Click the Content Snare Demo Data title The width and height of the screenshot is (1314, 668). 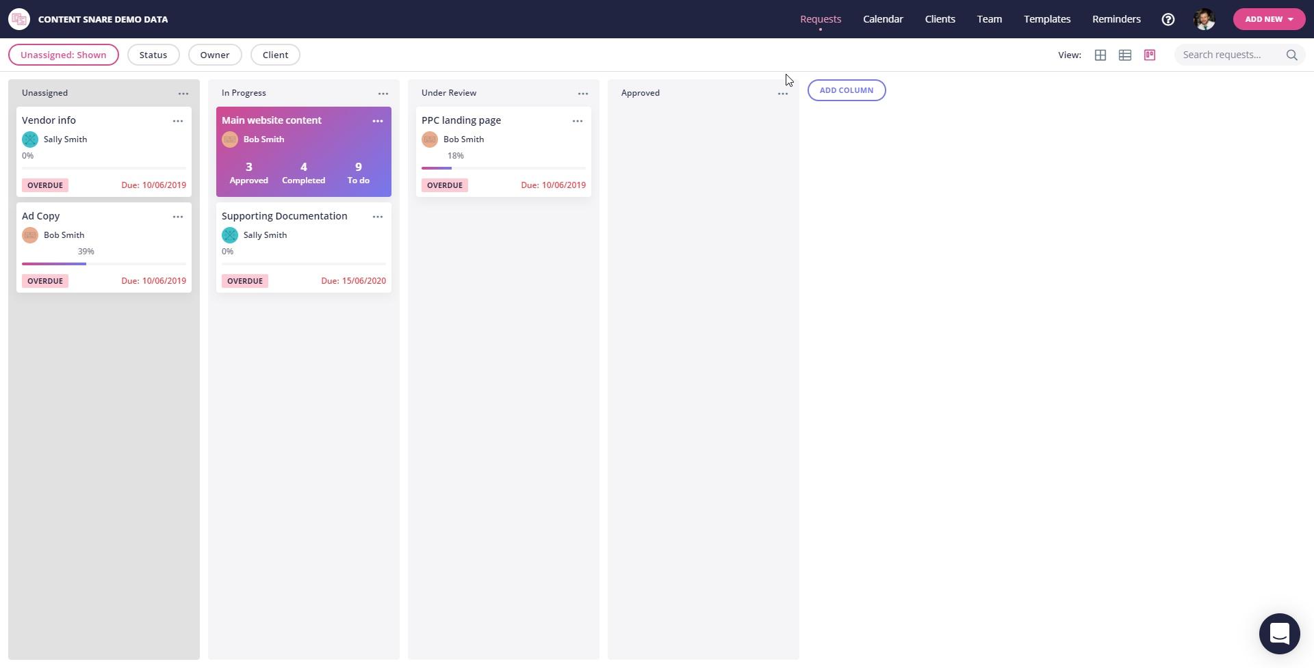click(x=103, y=19)
